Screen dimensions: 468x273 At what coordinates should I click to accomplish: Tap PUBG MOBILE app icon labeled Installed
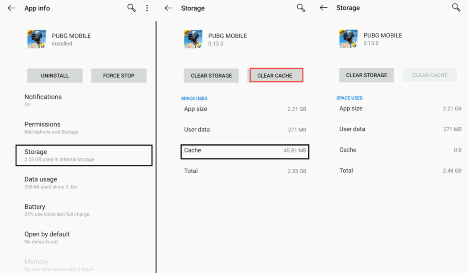(37, 40)
